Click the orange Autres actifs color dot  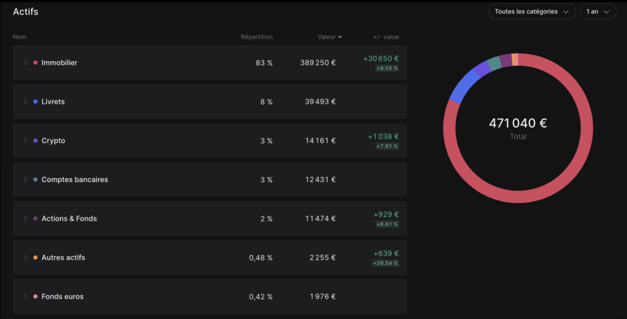35,257
